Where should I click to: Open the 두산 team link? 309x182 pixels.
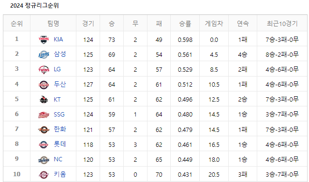pos(59,84)
